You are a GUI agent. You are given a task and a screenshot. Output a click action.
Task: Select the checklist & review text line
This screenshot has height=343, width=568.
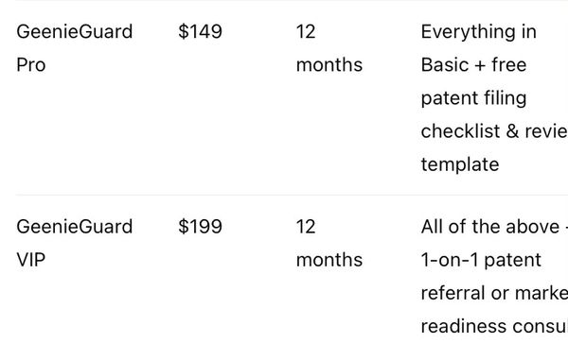pos(494,131)
